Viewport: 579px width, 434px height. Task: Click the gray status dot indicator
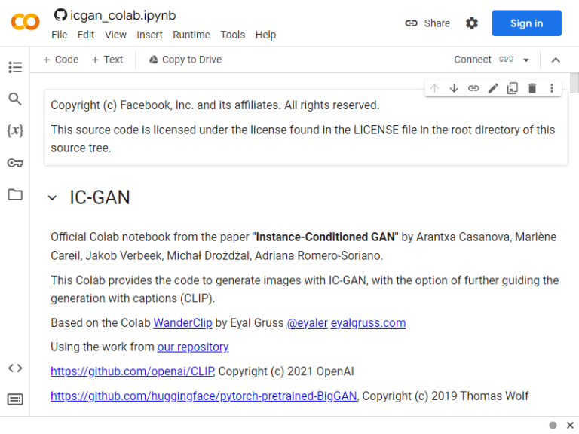click(x=553, y=425)
